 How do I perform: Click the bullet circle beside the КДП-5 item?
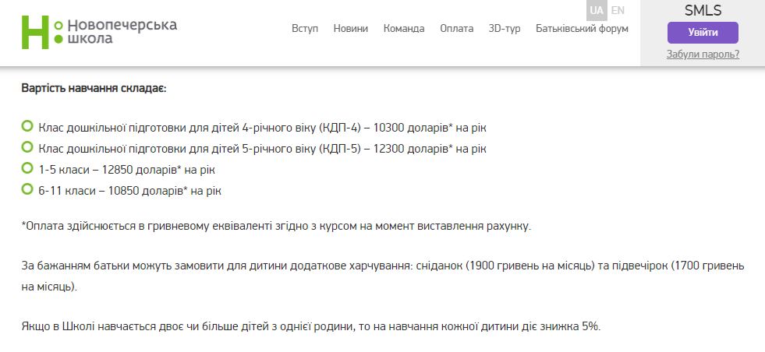(27, 147)
